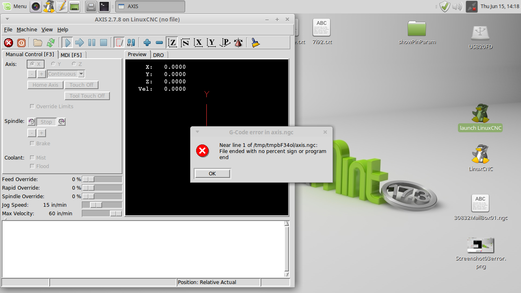Run the program with the play icon
The image size is (521, 293).
[x=68, y=42]
